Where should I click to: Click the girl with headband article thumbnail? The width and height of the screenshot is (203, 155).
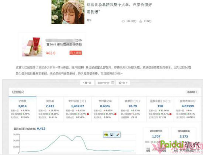[x=68, y=12]
